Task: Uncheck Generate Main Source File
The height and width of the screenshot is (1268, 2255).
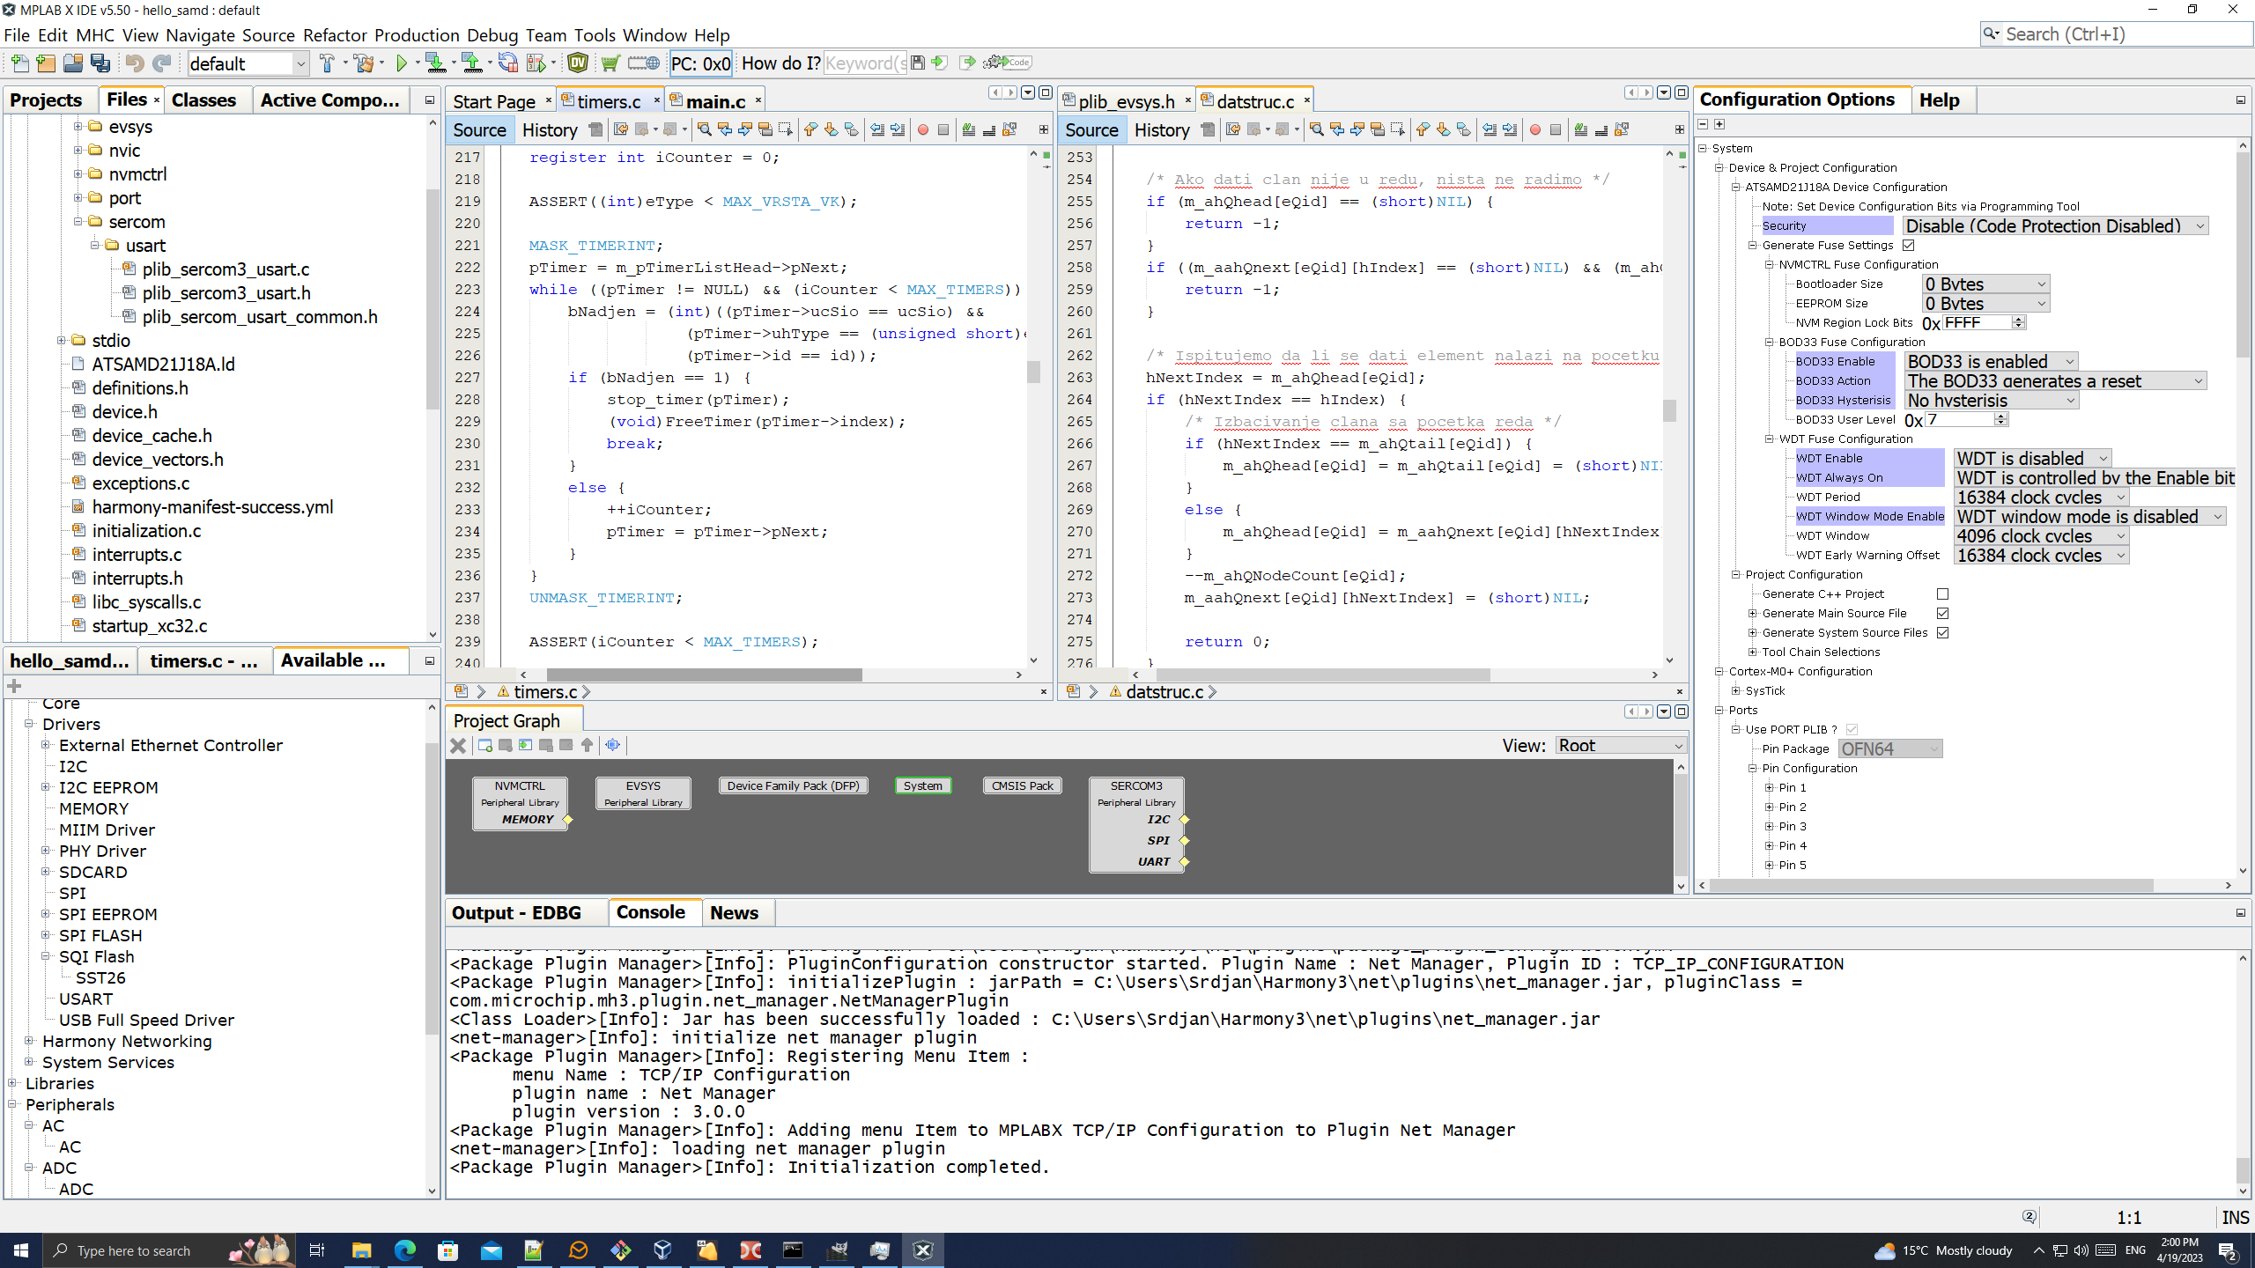Action: (1942, 614)
